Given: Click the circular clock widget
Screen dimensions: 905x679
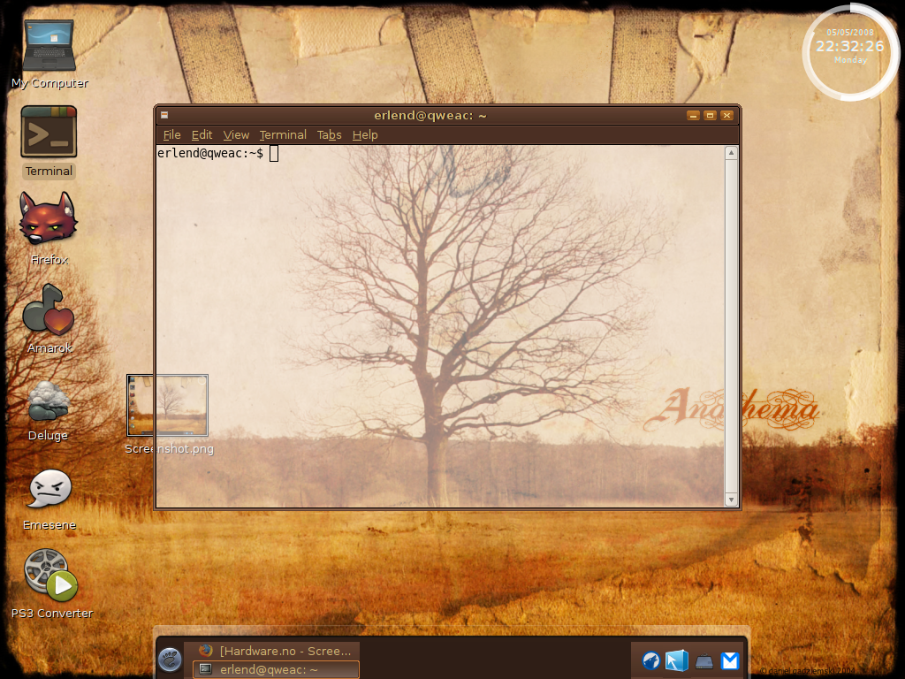Looking at the screenshot, I should [x=850, y=52].
